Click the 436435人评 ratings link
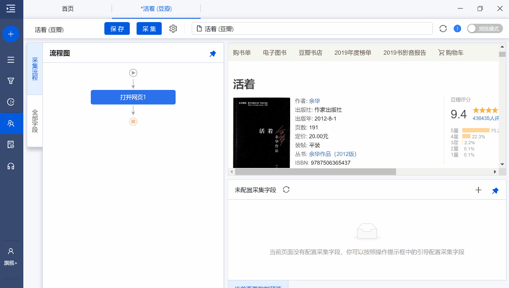 [x=486, y=118]
